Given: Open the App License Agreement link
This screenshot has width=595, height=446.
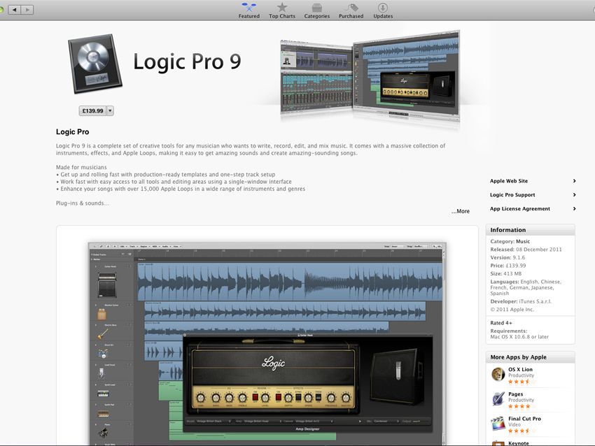Looking at the screenshot, I should tap(520, 208).
